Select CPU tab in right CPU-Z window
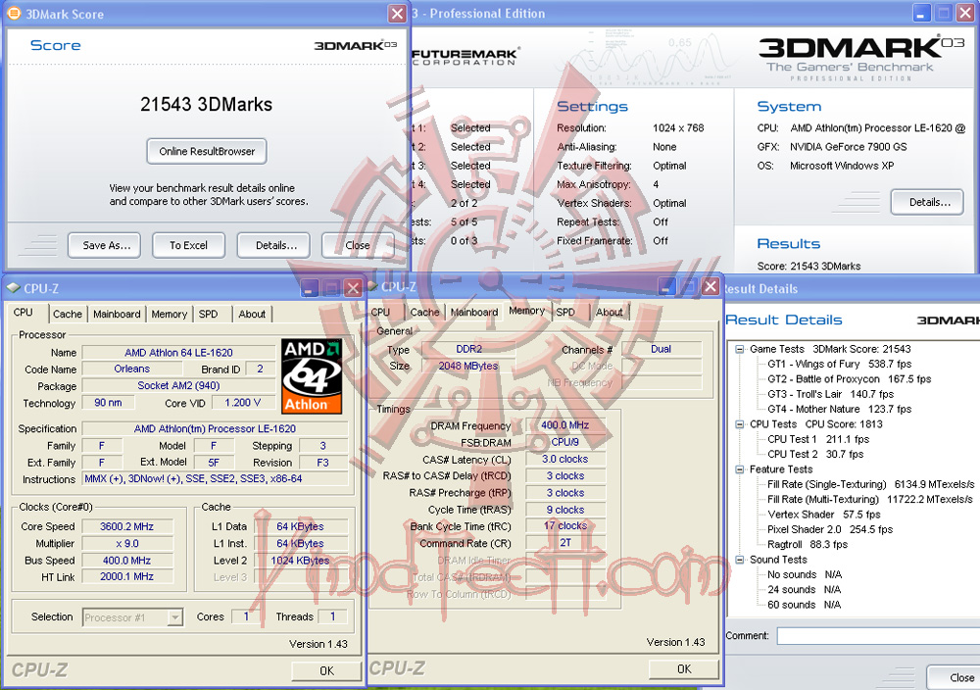Screen dimensions: 980x690 [380, 312]
